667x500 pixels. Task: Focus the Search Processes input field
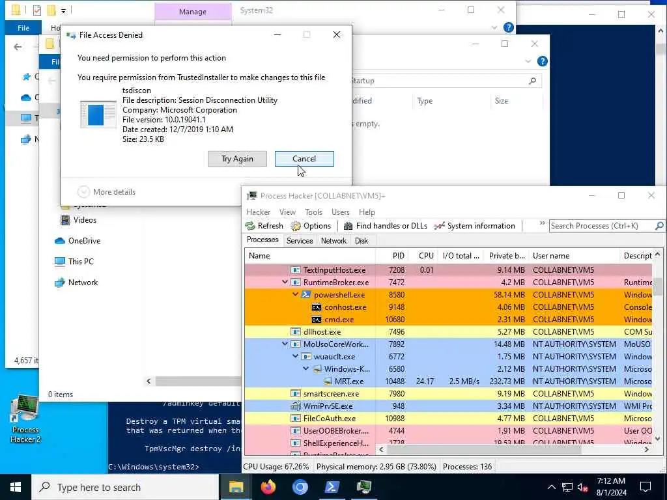point(602,226)
